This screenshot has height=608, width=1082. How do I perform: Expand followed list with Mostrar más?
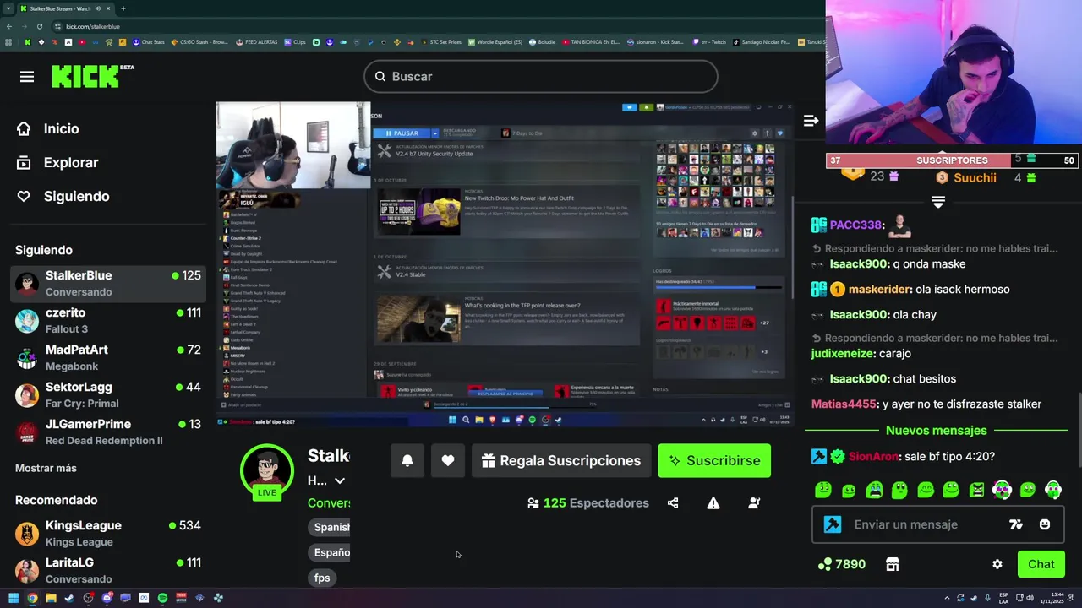tap(46, 468)
